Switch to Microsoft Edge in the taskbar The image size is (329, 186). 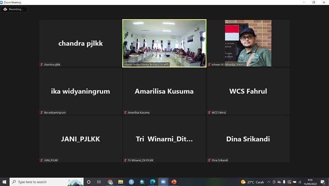(x=152, y=182)
